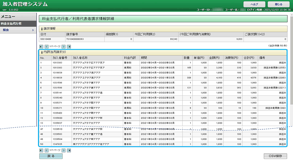This screenshot has height=161, width=293.
Task: Expand the 照会 chevron arrow
Action: click(x=33, y=30)
